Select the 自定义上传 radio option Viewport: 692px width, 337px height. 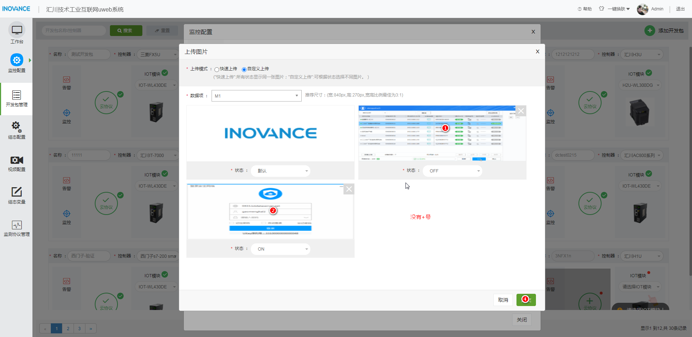pyautogui.click(x=244, y=69)
